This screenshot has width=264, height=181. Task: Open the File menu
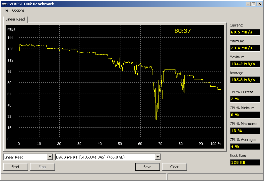(x=5, y=10)
